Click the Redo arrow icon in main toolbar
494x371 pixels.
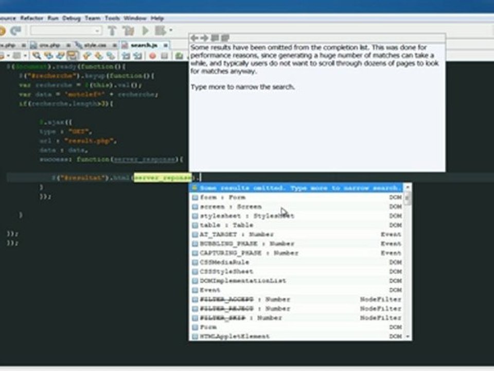click(x=16, y=30)
